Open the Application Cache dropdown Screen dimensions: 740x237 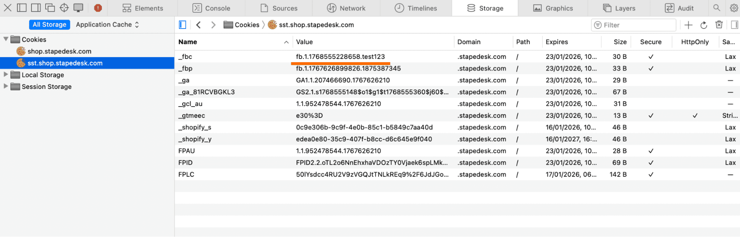pos(107,24)
